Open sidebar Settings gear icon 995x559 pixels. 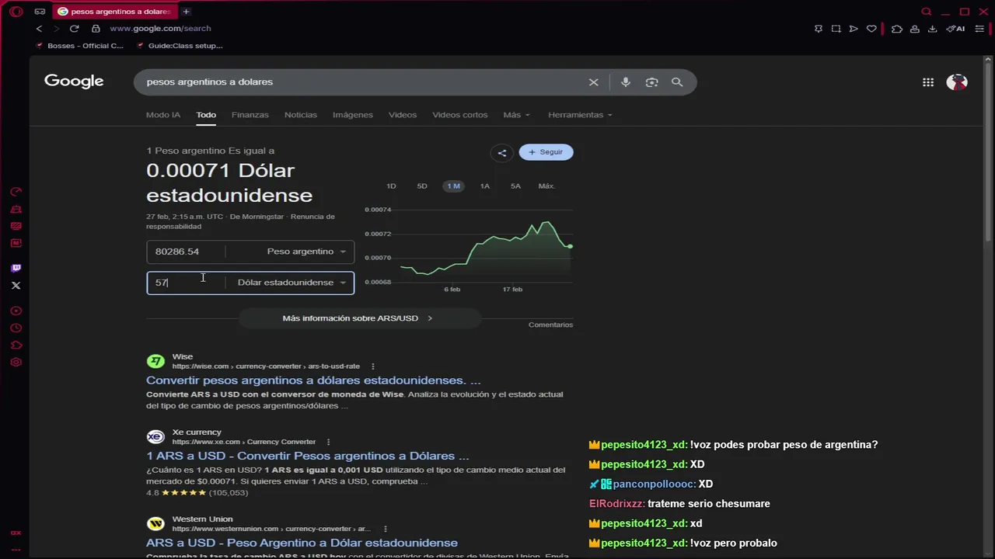[16, 362]
